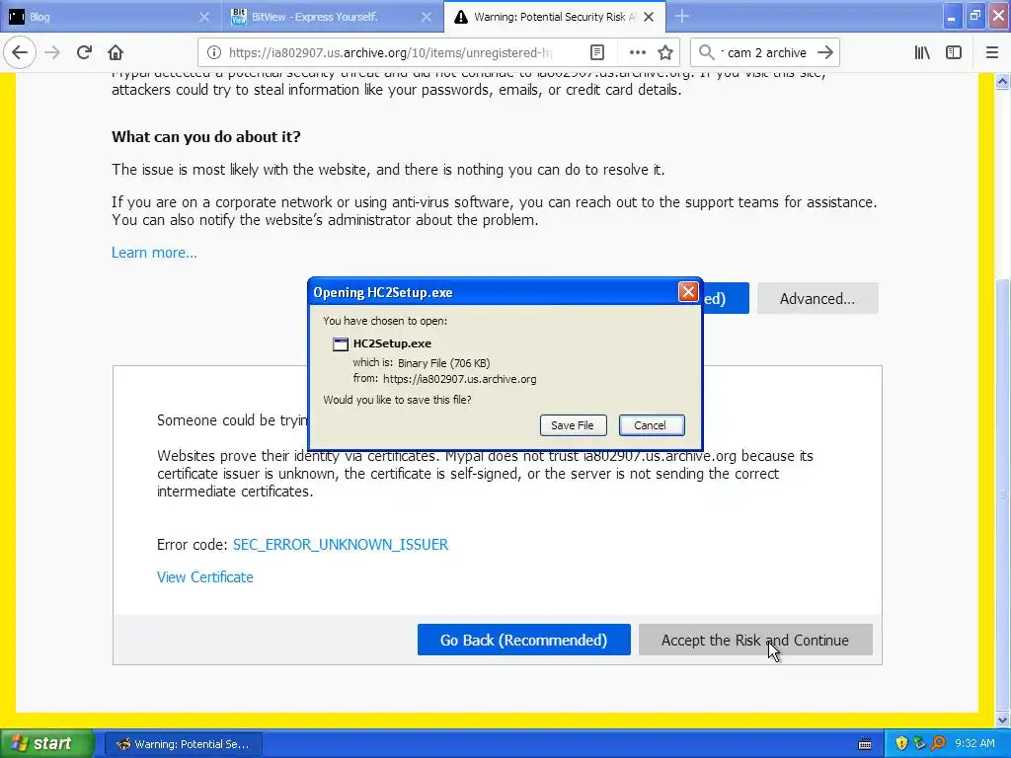Click the HC2Setup.exe file name text

pos(392,343)
